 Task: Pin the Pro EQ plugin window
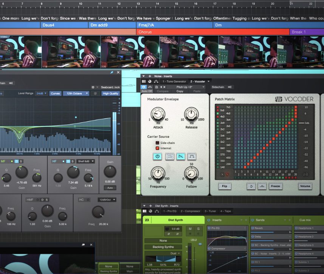pos(112,72)
